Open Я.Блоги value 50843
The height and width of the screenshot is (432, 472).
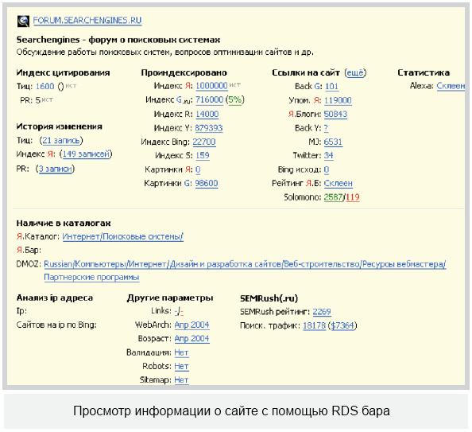click(x=335, y=115)
